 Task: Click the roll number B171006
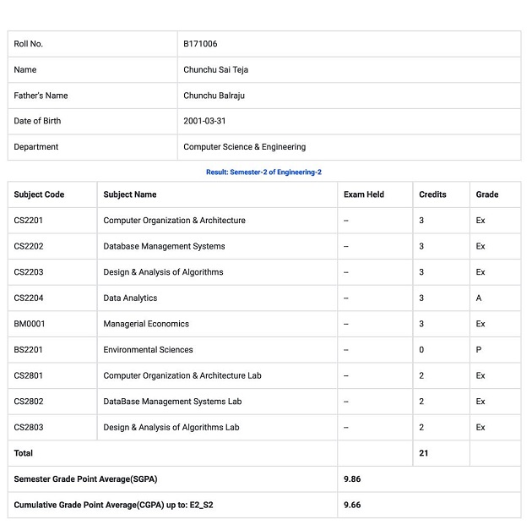coord(200,44)
